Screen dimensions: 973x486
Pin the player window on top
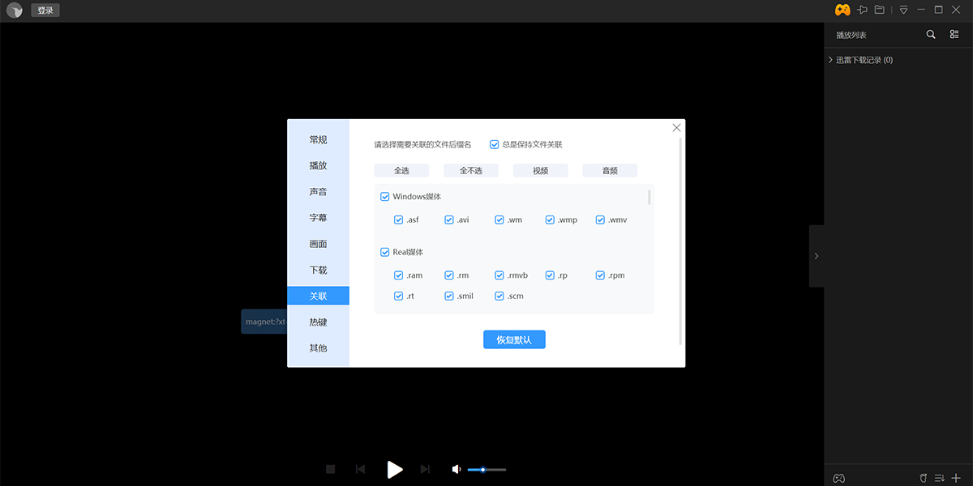(863, 10)
